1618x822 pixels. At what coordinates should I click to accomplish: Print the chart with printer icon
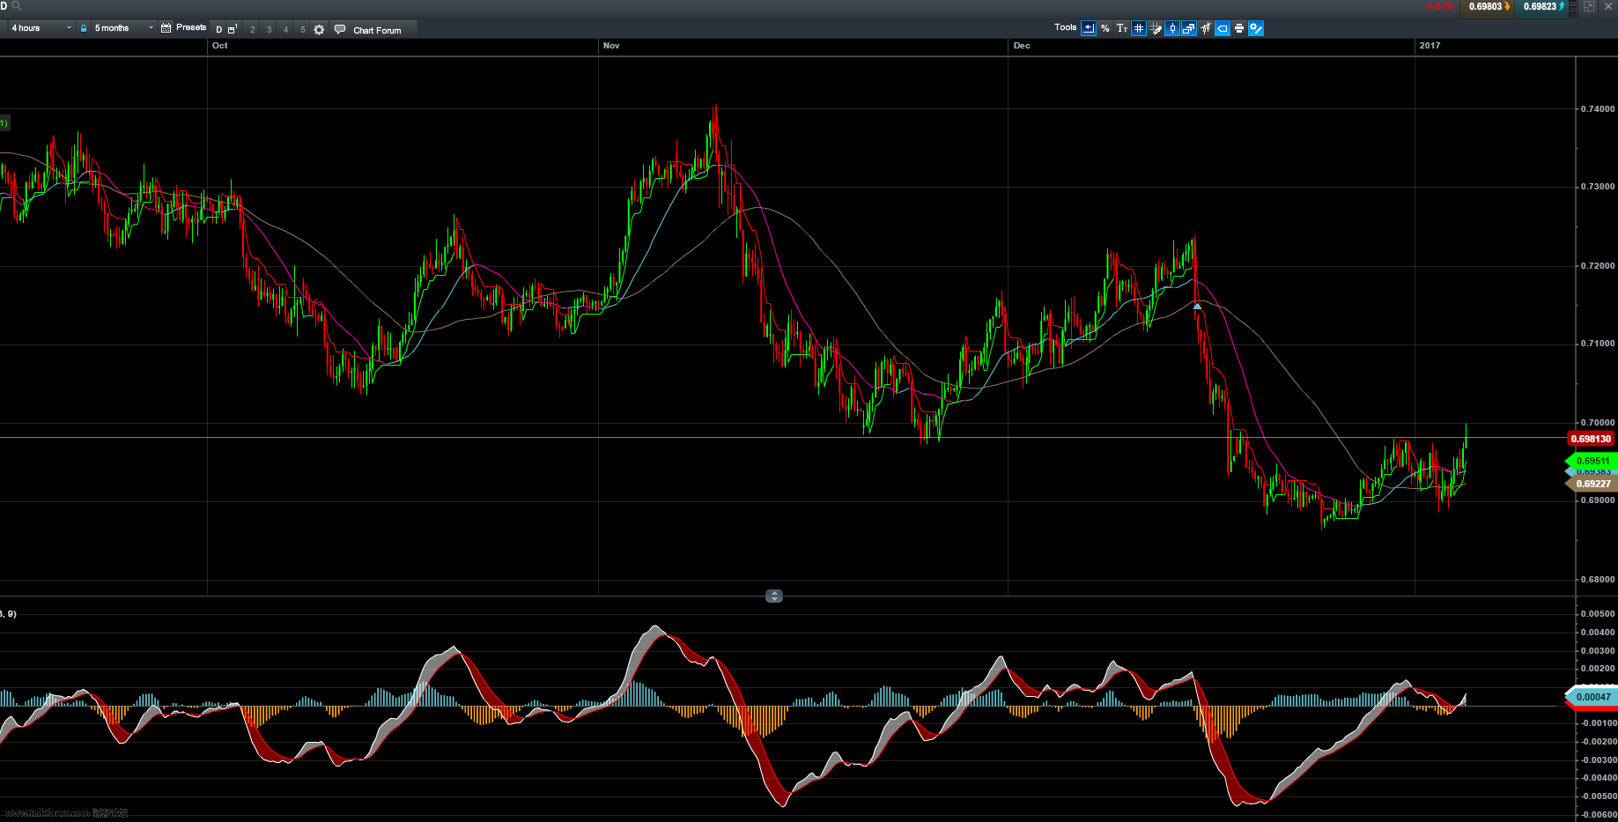pyautogui.click(x=1239, y=28)
